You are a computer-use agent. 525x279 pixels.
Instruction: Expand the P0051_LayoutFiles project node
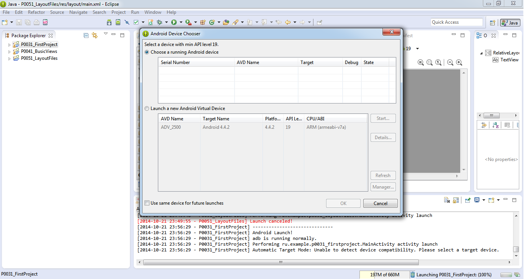pos(10,59)
